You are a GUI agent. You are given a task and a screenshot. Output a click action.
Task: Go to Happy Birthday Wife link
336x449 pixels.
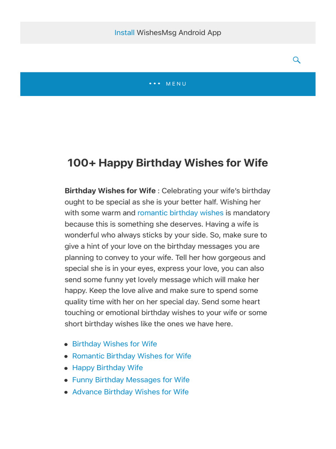click(x=108, y=367)
